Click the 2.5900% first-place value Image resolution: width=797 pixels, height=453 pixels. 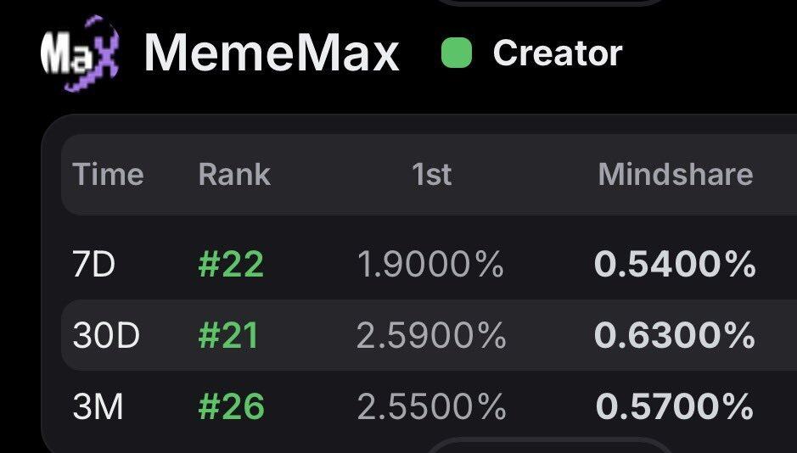pyautogui.click(x=431, y=337)
